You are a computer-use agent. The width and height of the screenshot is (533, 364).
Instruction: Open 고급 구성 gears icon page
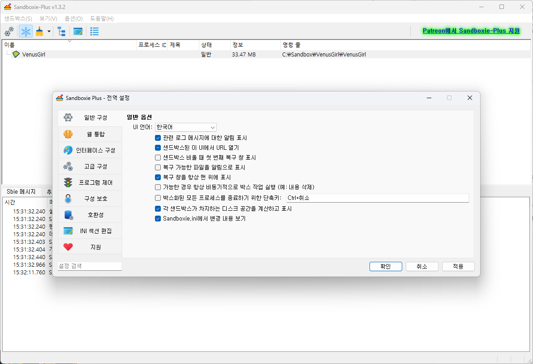pos(90,166)
